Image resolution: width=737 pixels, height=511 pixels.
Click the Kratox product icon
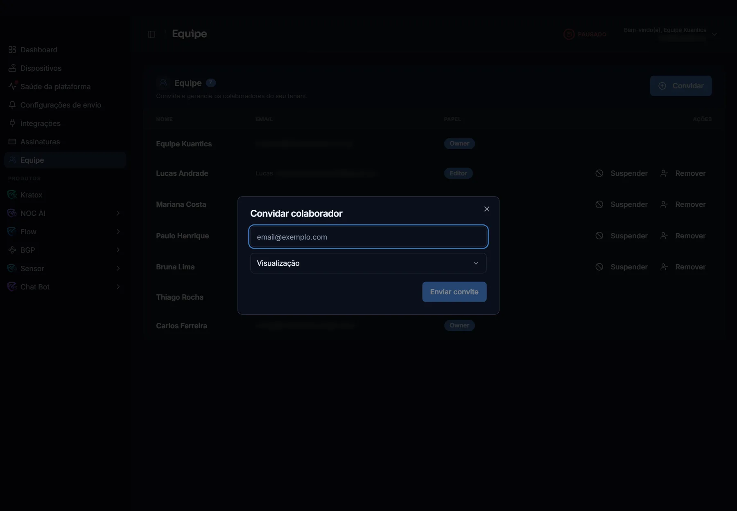12,195
